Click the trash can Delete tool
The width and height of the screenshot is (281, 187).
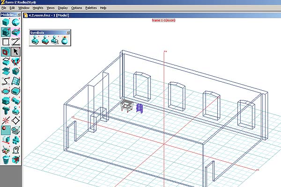point(6,159)
